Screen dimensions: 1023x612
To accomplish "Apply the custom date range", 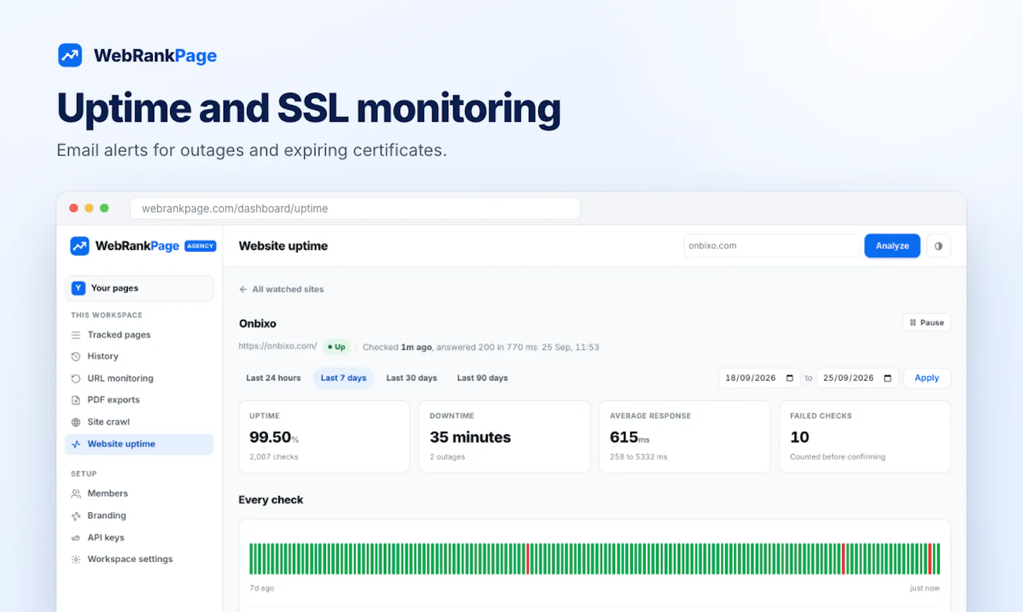I will pos(927,378).
